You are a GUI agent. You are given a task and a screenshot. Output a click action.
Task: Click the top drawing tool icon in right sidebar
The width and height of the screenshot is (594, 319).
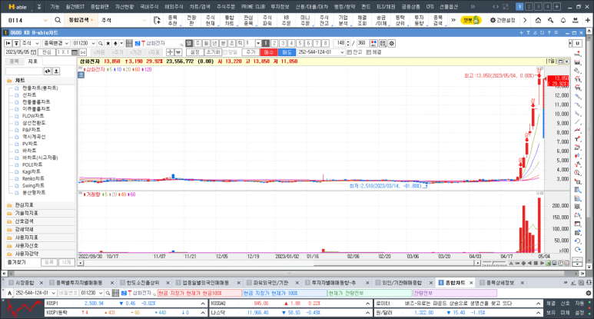[x=577, y=54]
